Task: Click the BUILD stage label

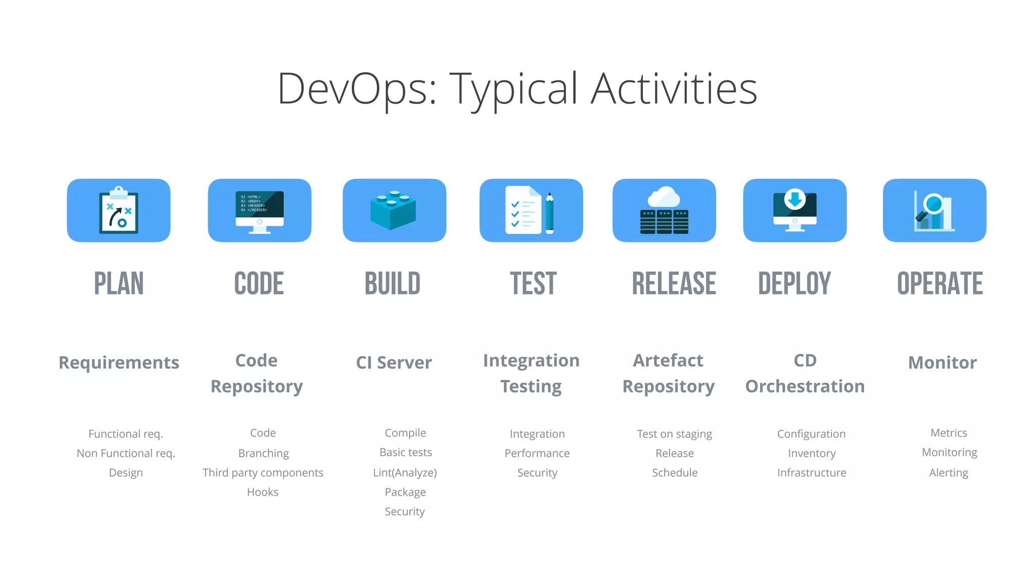Action: pyautogui.click(x=393, y=283)
